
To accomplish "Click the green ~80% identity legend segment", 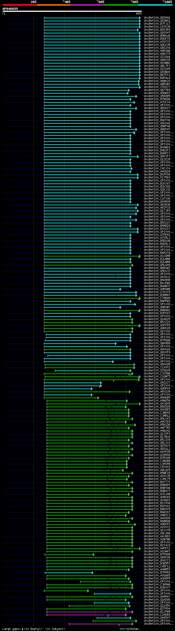I will [121, 5].
